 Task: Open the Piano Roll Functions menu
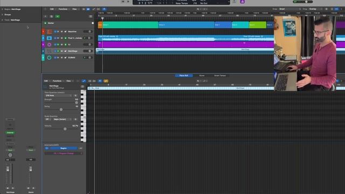[x=57, y=81]
